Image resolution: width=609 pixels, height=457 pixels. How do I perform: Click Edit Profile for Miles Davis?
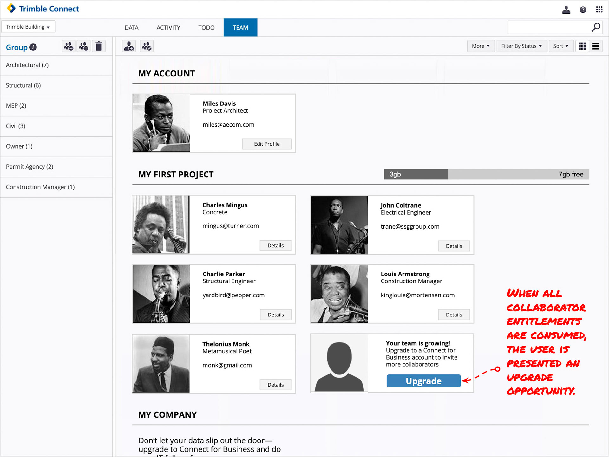[267, 144]
